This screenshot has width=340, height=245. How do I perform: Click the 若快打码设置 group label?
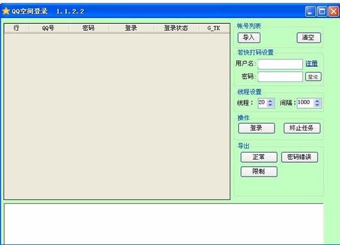[255, 52]
